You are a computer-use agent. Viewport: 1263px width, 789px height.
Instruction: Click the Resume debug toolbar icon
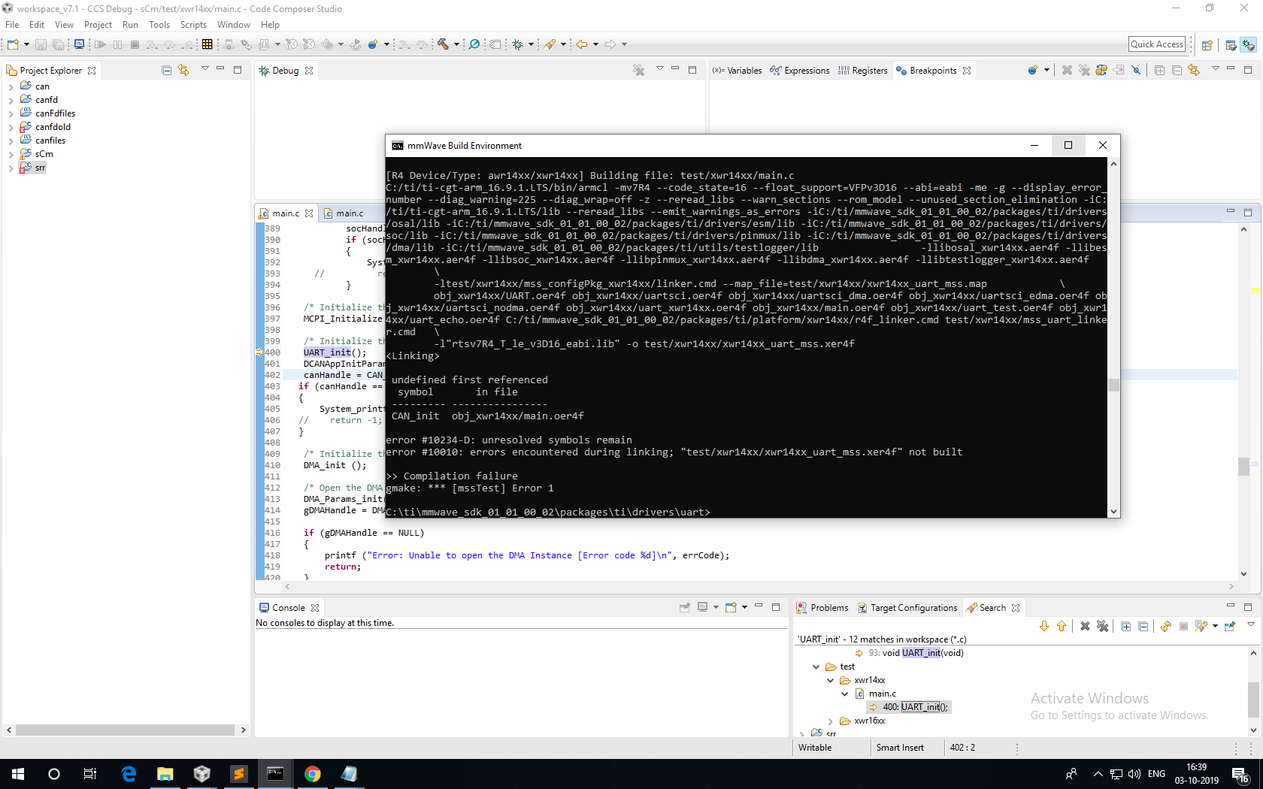pyautogui.click(x=100, y=44)
